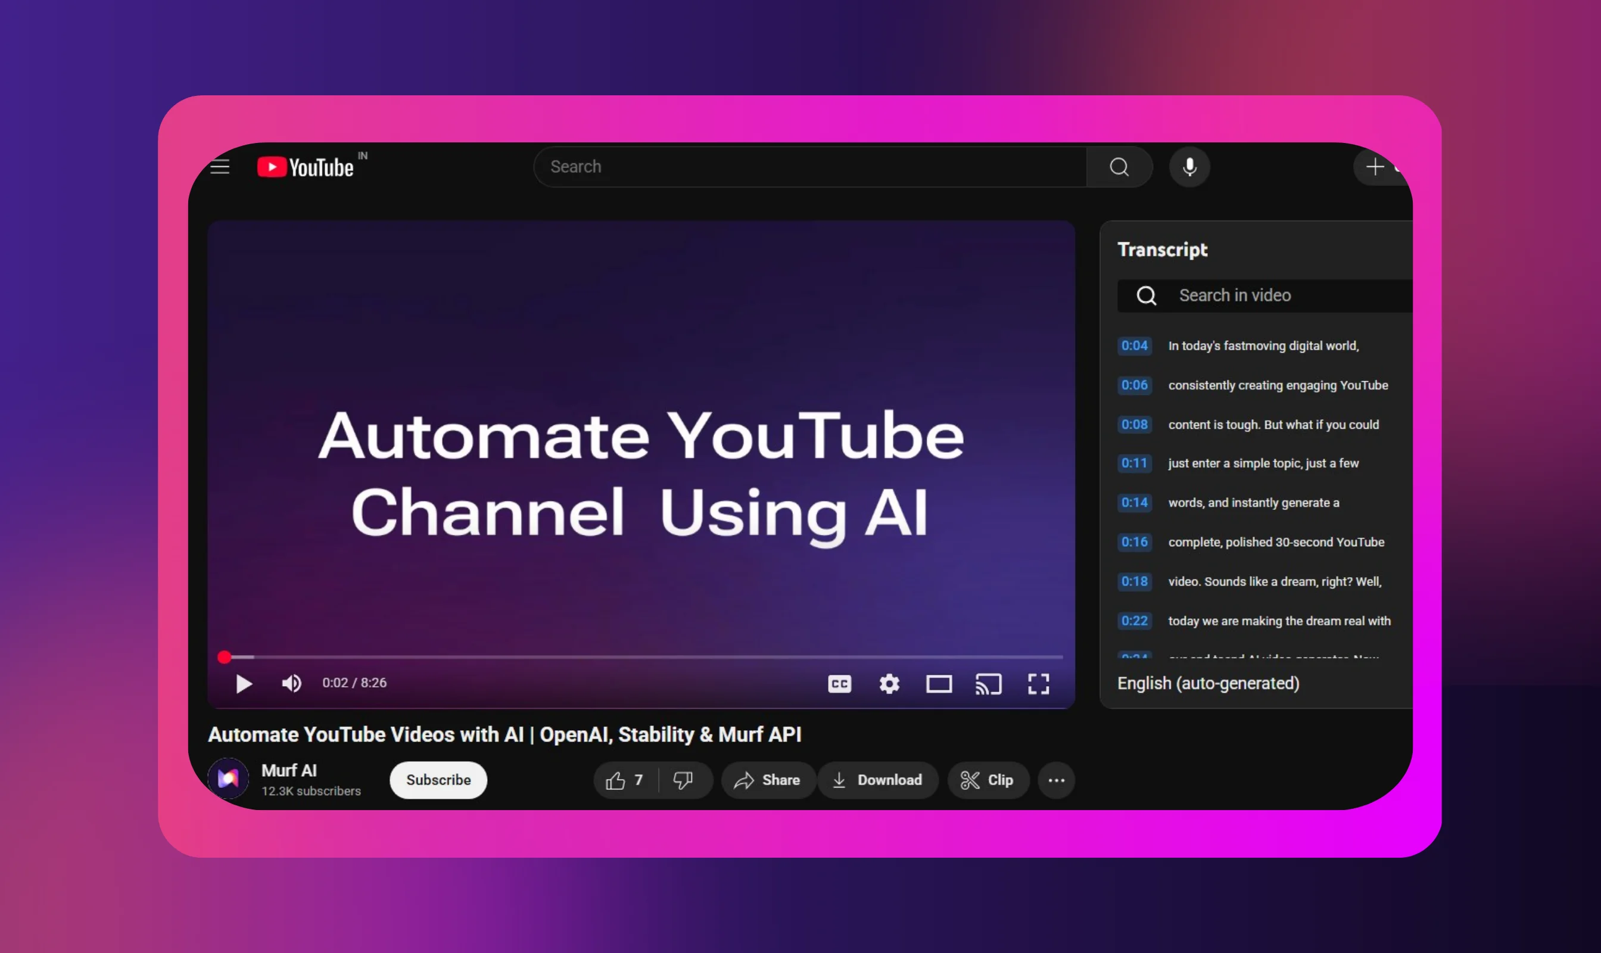Jump to transcript timestamp 0:16
Screen dimensions: 1601x953
1134,542
